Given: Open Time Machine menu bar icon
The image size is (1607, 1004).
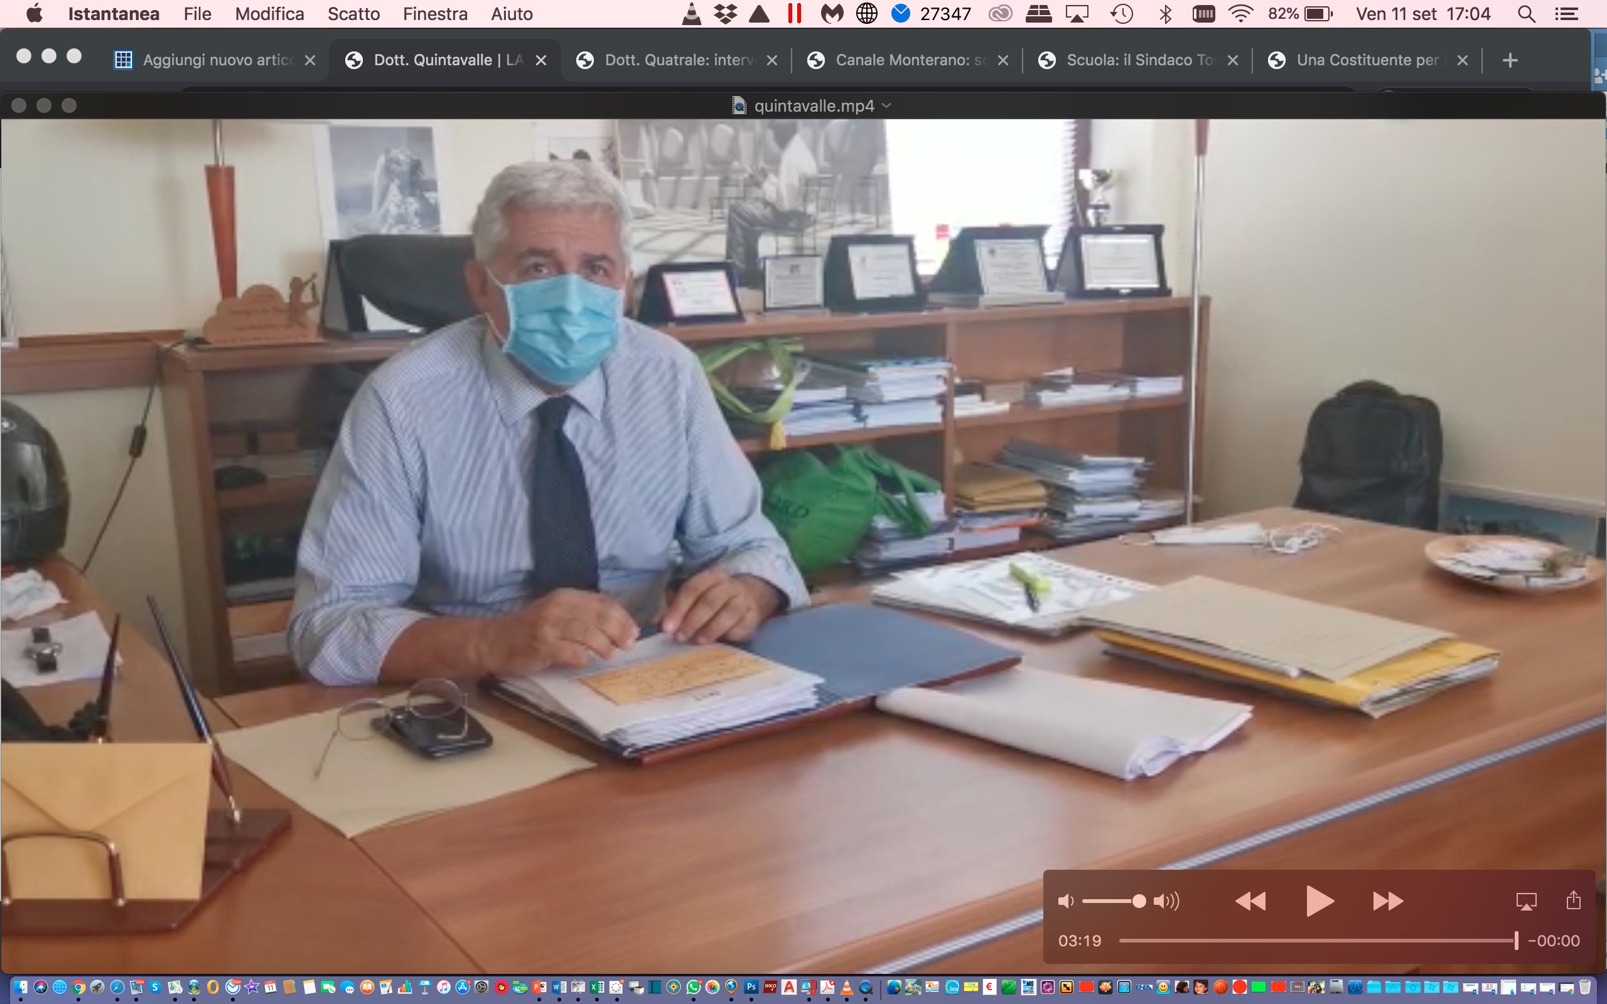Looking at the screenshot, I should pyautogui.click(x=1122, y=14).
